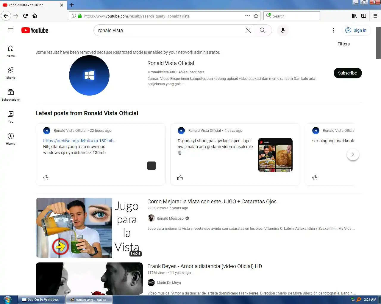The height and width of the screenshot is (304, 381).
Task: Open a new browser tab
Action: pyautogui.click(x=72, y=5)
